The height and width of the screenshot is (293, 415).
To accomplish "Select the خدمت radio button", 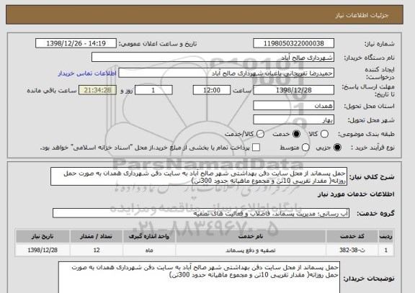I will tap(296, 134).
